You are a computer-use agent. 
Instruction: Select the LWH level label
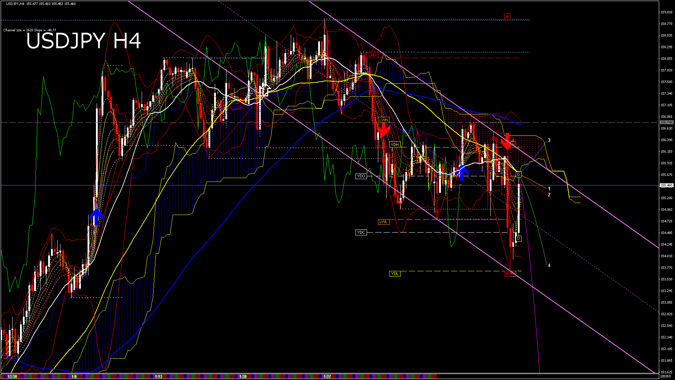[x=384, y=120]
